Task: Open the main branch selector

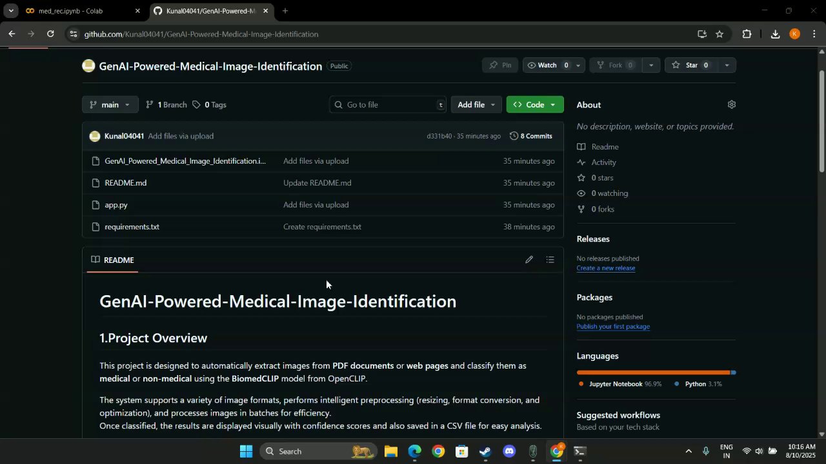Action: click(110, 104)
